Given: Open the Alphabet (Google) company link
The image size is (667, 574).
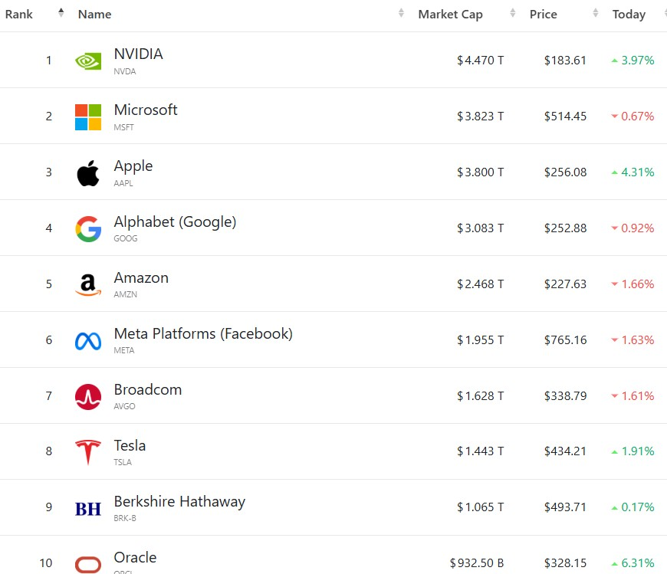Looking at the screenshot, I should tap(175, 222).
